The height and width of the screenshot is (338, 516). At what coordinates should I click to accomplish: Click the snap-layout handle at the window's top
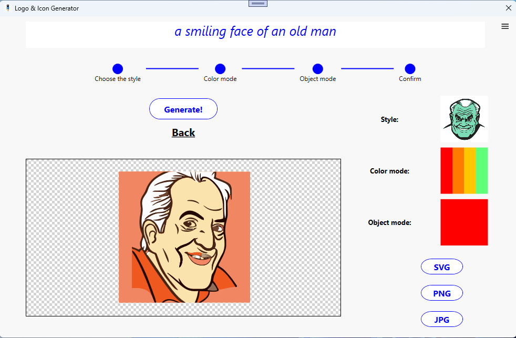point(257,4)
